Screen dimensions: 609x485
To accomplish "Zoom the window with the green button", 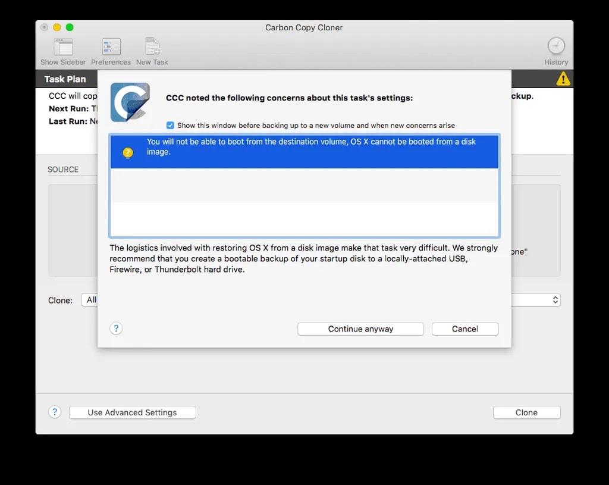I will [x=70, y=27].
